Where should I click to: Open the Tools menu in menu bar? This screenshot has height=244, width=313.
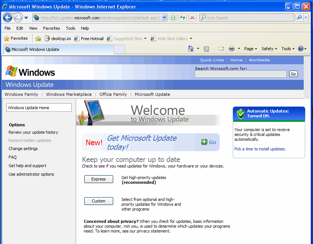tap(71, 28)
